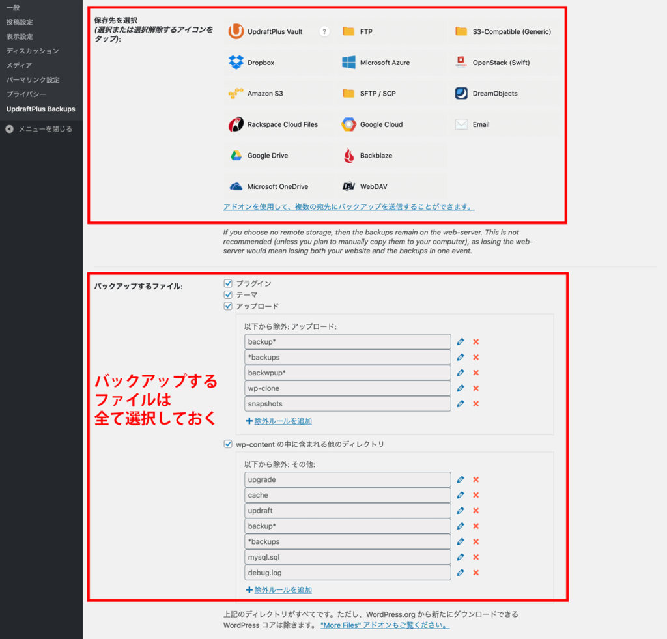This screenshot has width=667, height=639.
Task: Select Google Drive storage
Action: point(279,156)
